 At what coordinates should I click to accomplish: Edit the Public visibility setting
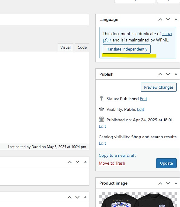tap(140, 109)
